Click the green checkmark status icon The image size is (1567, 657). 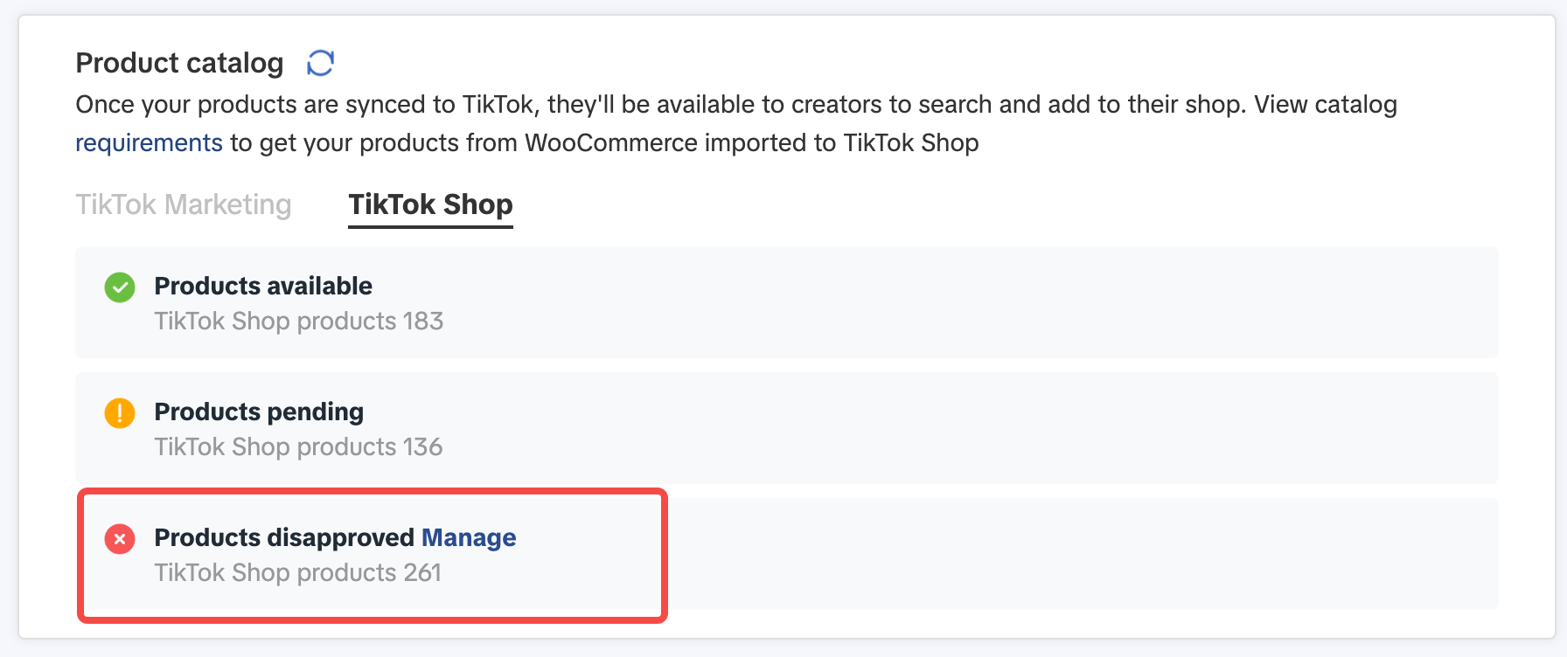(x=120, y=287)
